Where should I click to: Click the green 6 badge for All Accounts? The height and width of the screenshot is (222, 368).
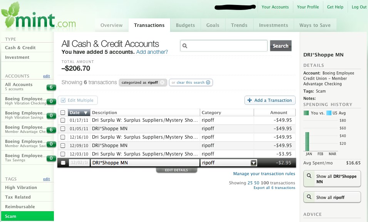click(51, 87)
